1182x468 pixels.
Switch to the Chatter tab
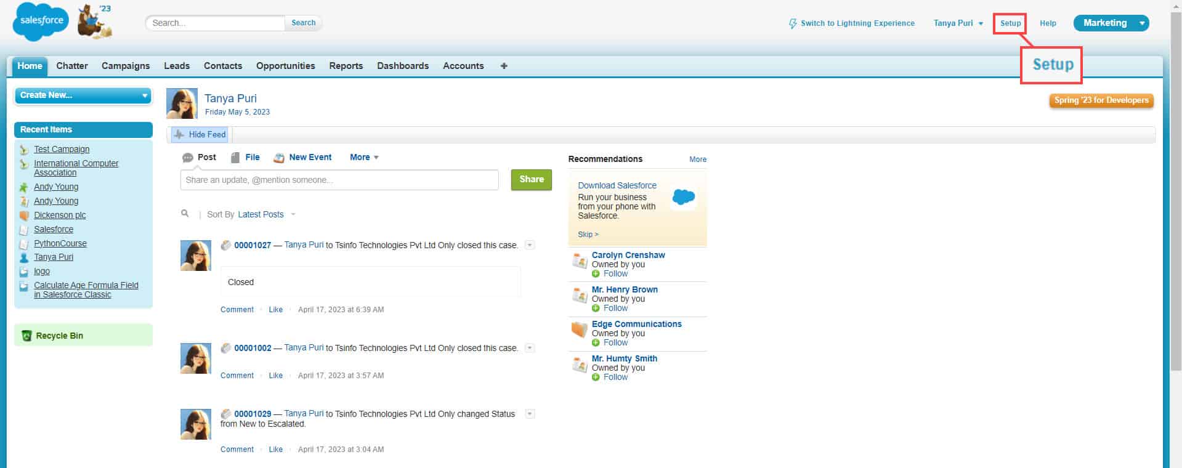coord(72,66)
